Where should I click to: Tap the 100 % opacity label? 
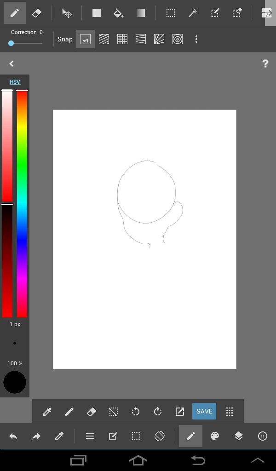click(15, 363)
